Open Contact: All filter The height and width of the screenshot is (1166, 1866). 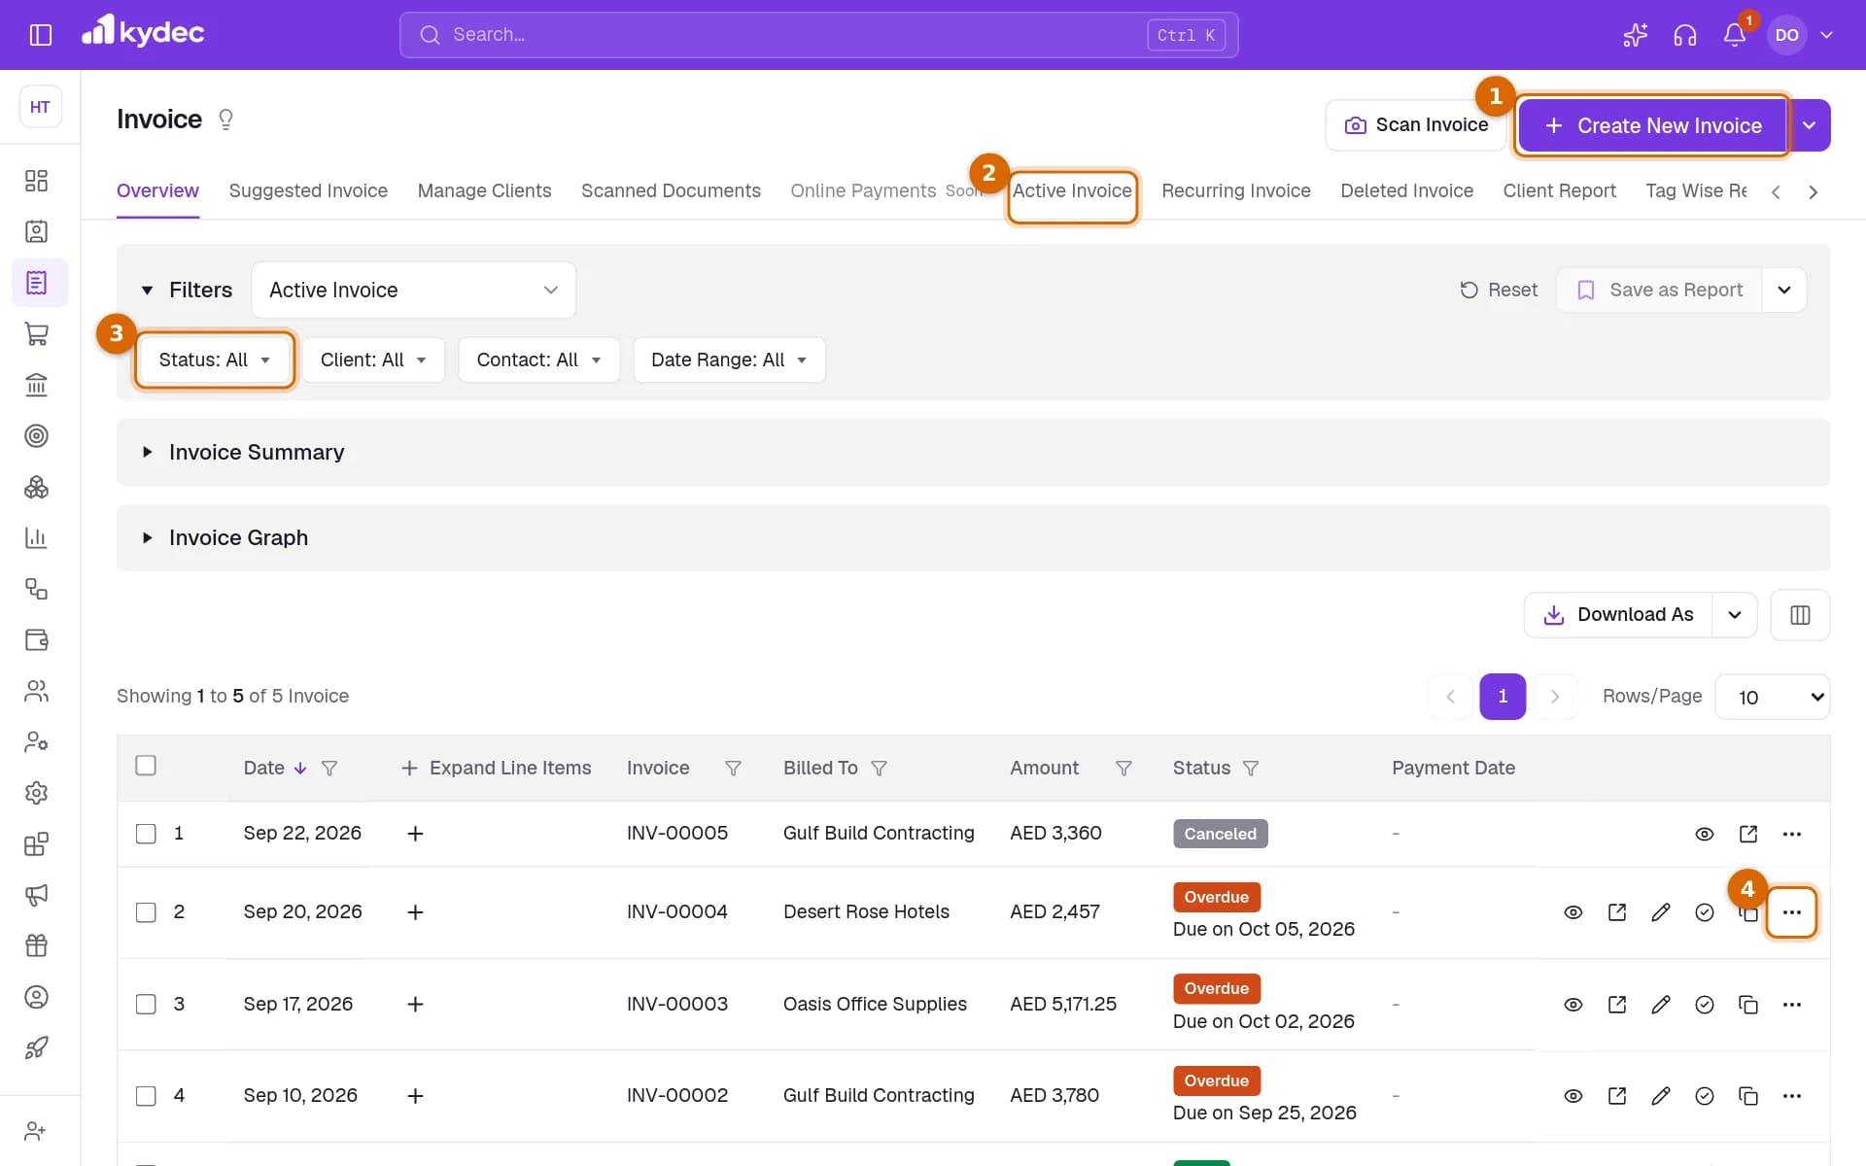click(538, 360)
